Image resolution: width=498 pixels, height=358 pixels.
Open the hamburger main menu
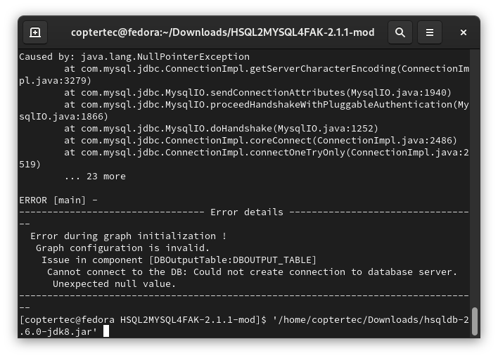[x=429, y=32]
